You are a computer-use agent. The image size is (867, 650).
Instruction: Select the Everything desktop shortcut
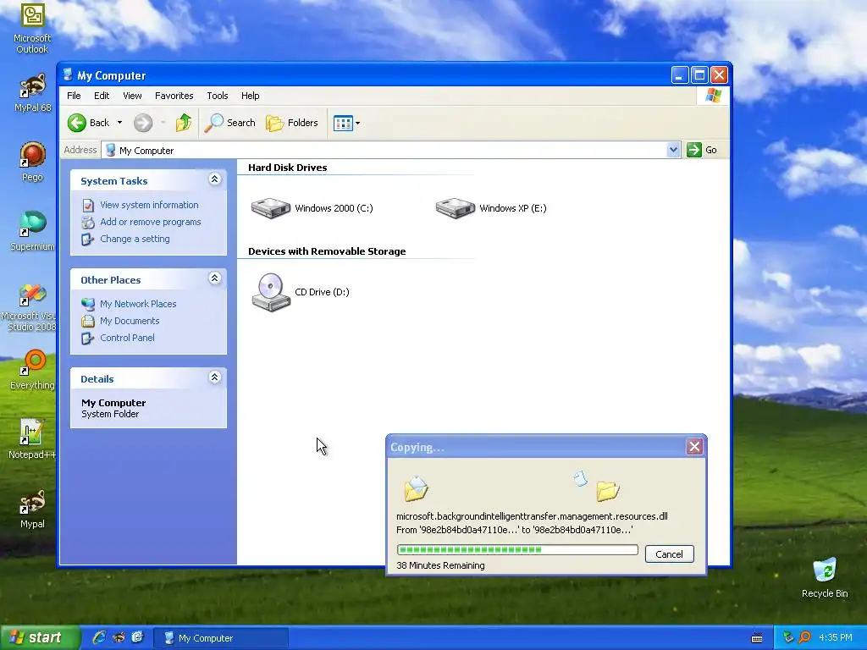click(x=32, y=371)
